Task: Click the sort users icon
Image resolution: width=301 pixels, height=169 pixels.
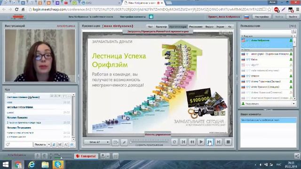Action: (x=293, y=31)
